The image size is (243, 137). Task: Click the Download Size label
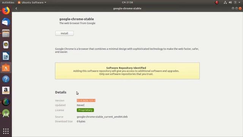coord(64,121)
